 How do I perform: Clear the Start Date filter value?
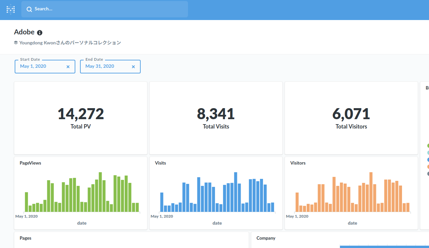coord(68,67)
